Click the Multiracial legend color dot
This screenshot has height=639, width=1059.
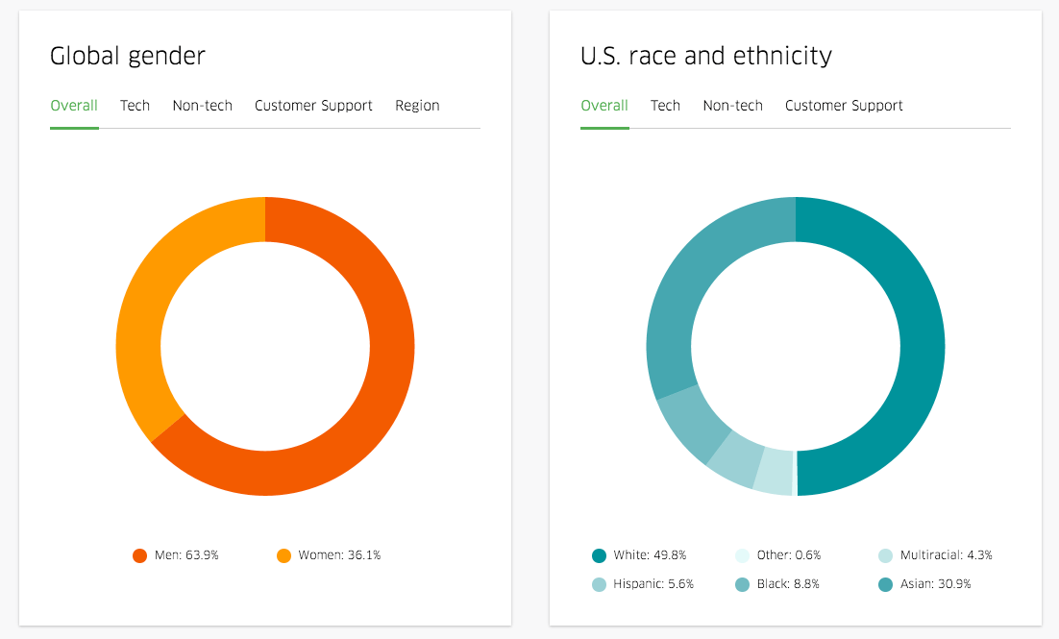point(885,555)
